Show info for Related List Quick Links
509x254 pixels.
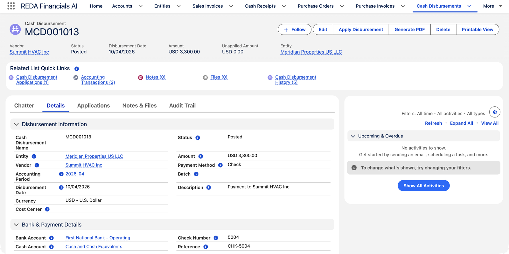(x=77, y=69)
